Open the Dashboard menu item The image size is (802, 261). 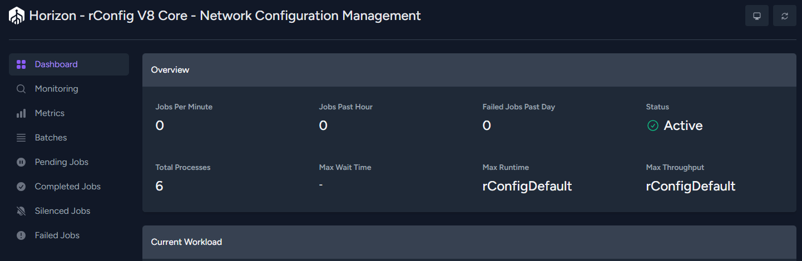coord(69,64)
